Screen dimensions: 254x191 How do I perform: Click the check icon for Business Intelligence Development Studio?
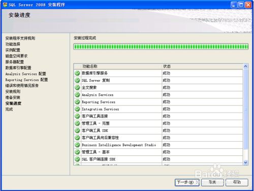pos(77,145)
